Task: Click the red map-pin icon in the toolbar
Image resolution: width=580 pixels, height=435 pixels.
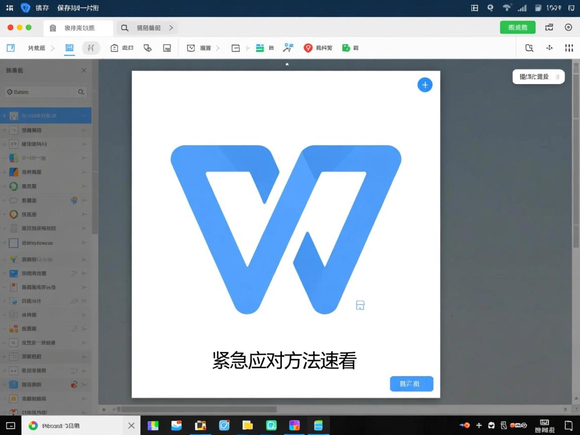Action: pyautogui.click(x=307, y=48)
